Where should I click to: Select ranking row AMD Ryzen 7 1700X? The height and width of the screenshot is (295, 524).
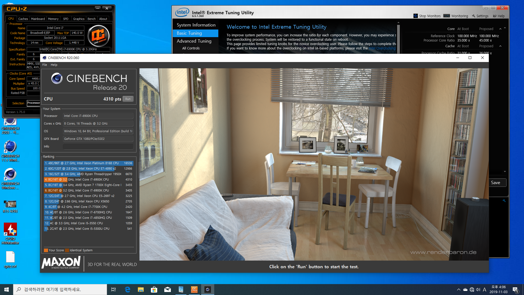(x=88, y=185)
